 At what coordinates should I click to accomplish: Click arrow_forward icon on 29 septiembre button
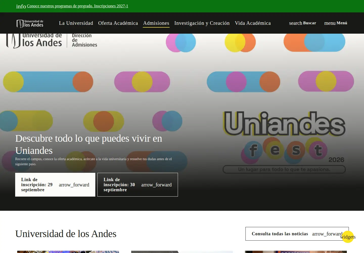tap(74, 185)
